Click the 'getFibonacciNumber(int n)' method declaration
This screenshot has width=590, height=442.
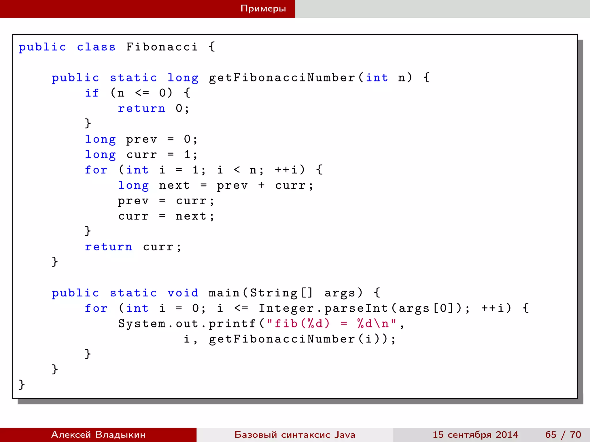311,78
